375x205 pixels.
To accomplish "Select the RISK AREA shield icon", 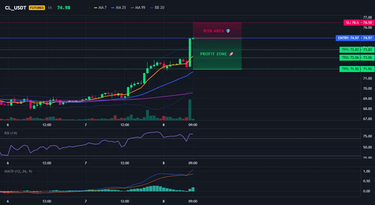I will [228, 31].
